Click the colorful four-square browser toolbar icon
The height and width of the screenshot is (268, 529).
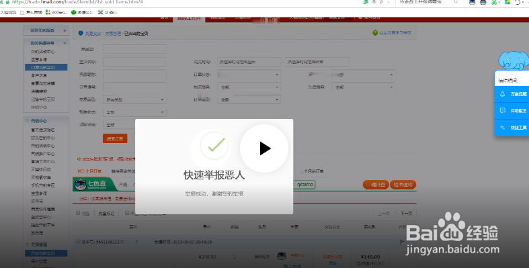[x=507, y=2]
